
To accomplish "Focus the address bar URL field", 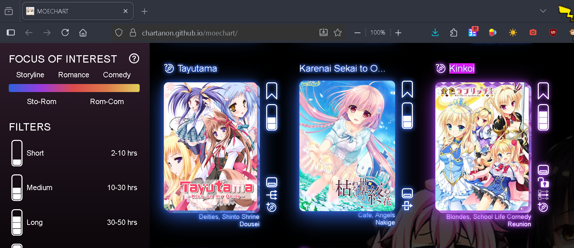I will click(228, 32).
